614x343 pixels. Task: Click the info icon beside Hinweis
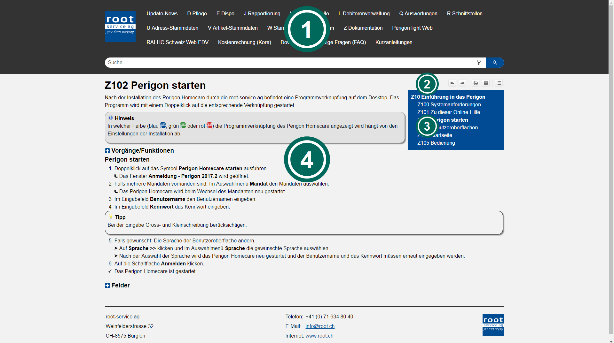point(111,118)
